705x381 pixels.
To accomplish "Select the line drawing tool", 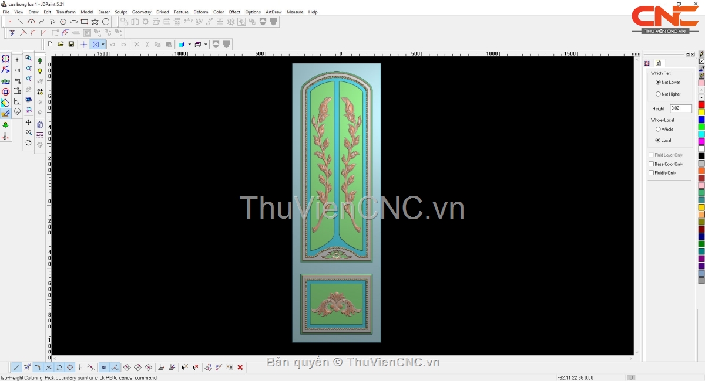I will (x=21, y=22).
